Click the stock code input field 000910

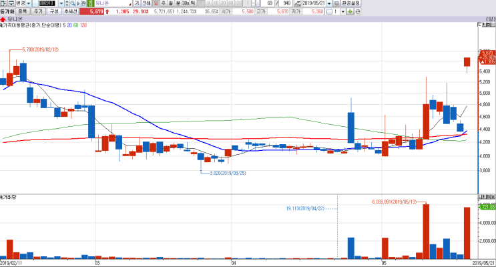(x=48, y=3)
